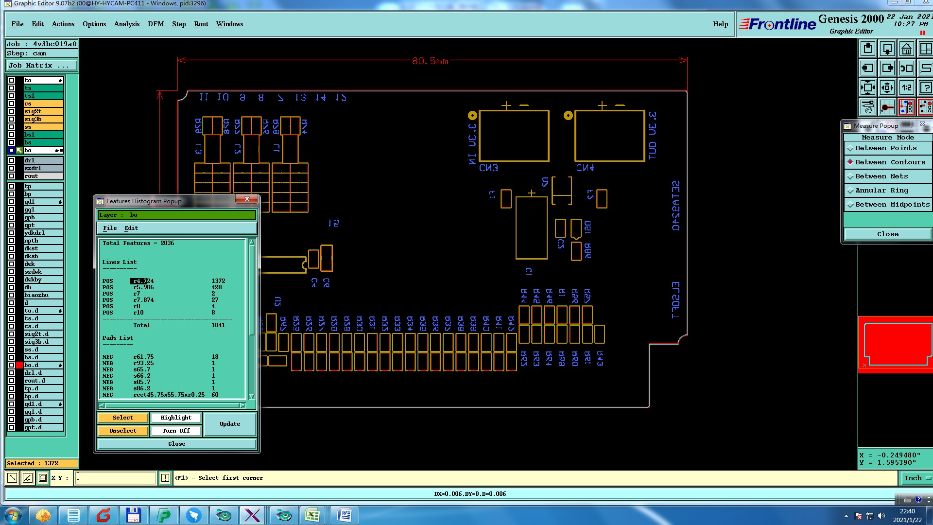Click the Turn Off button
This screenshot has width=933, height=525.
click(176, 431)
